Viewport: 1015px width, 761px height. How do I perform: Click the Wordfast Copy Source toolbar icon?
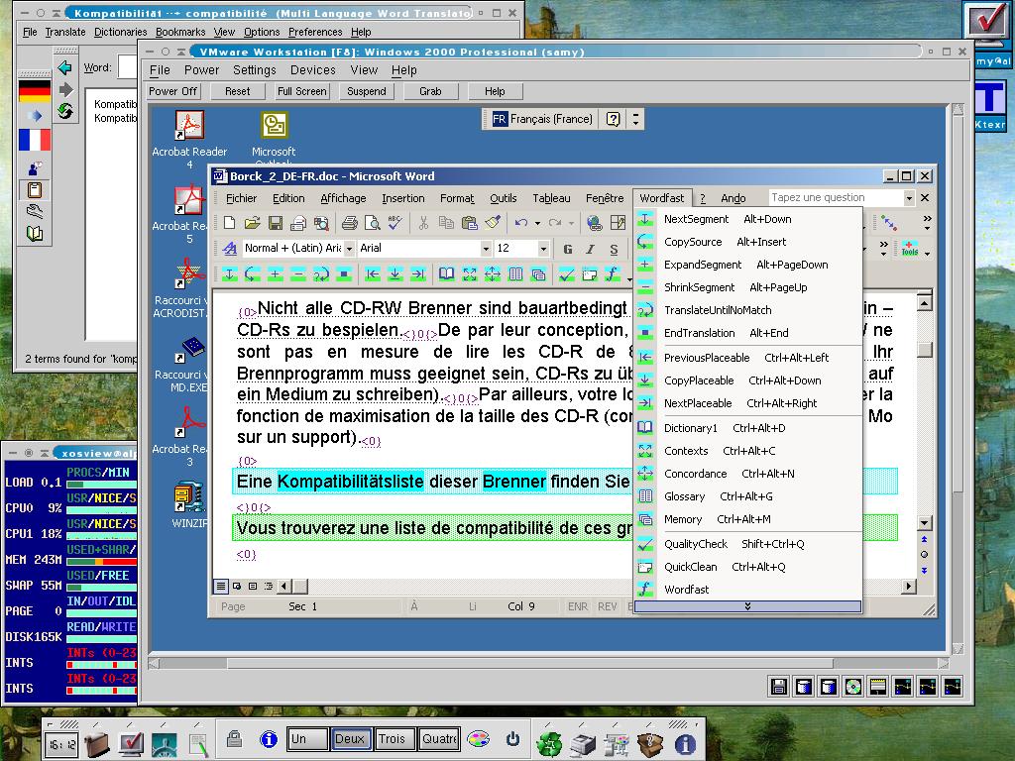[x=253, y=274]
